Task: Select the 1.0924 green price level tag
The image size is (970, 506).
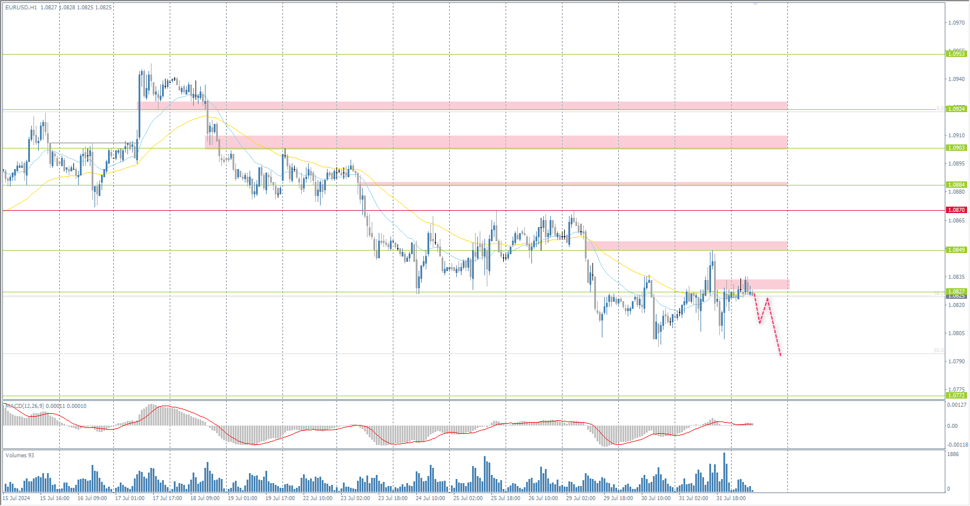Action: coord(956,109)
